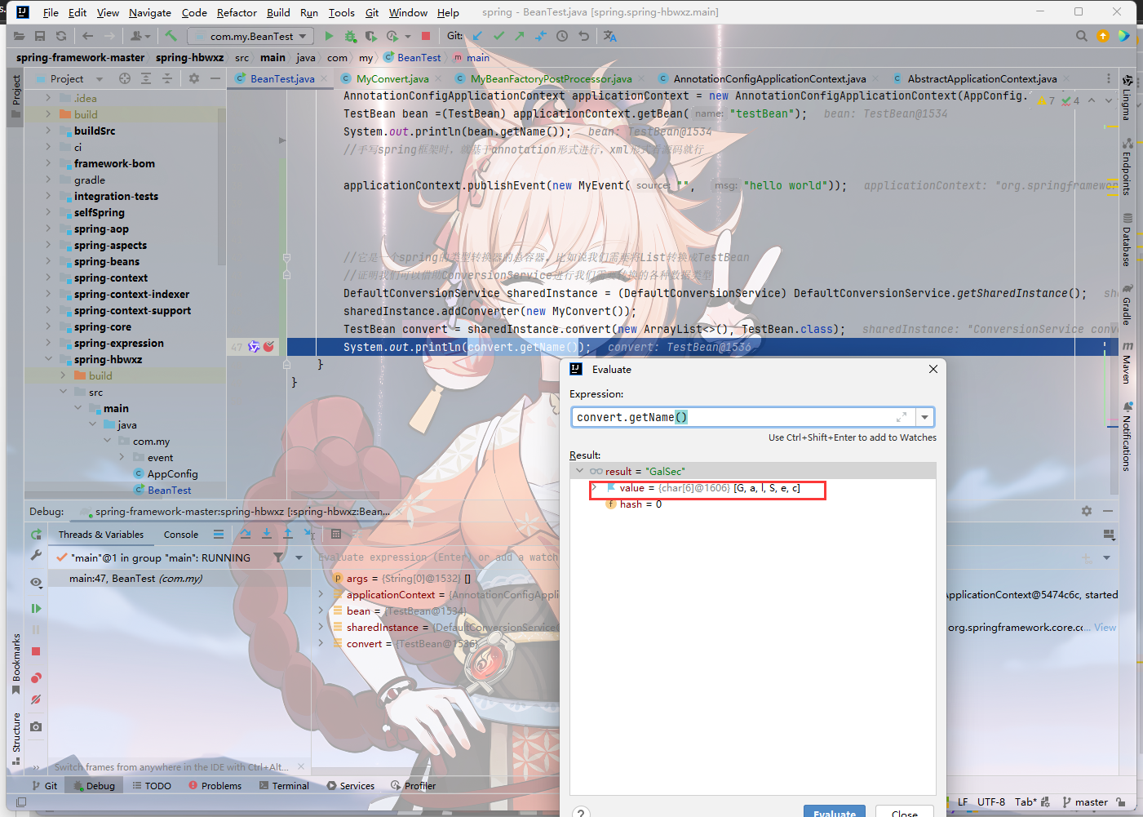Viewport: 1143px width, 817px height.
Task: Click the thread filter funnel icon
Action: point(279,557)
